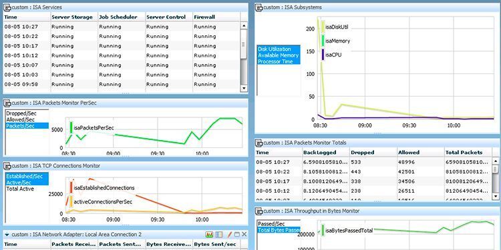The image size is (501, 250).
Task: Switch Network Adapter panel to table view
Action: pyautogui.click(x=219, y=235)
